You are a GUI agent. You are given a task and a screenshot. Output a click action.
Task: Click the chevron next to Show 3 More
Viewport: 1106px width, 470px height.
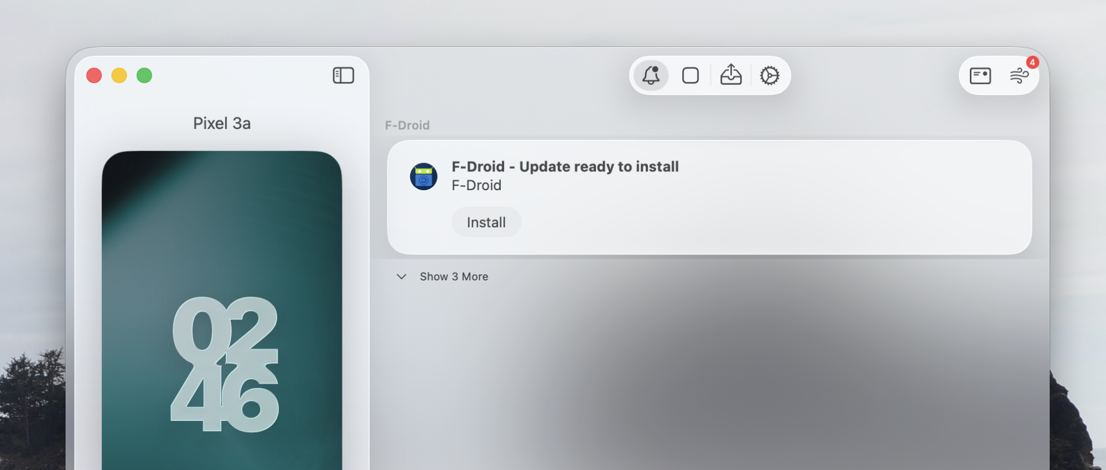(402, 276)
